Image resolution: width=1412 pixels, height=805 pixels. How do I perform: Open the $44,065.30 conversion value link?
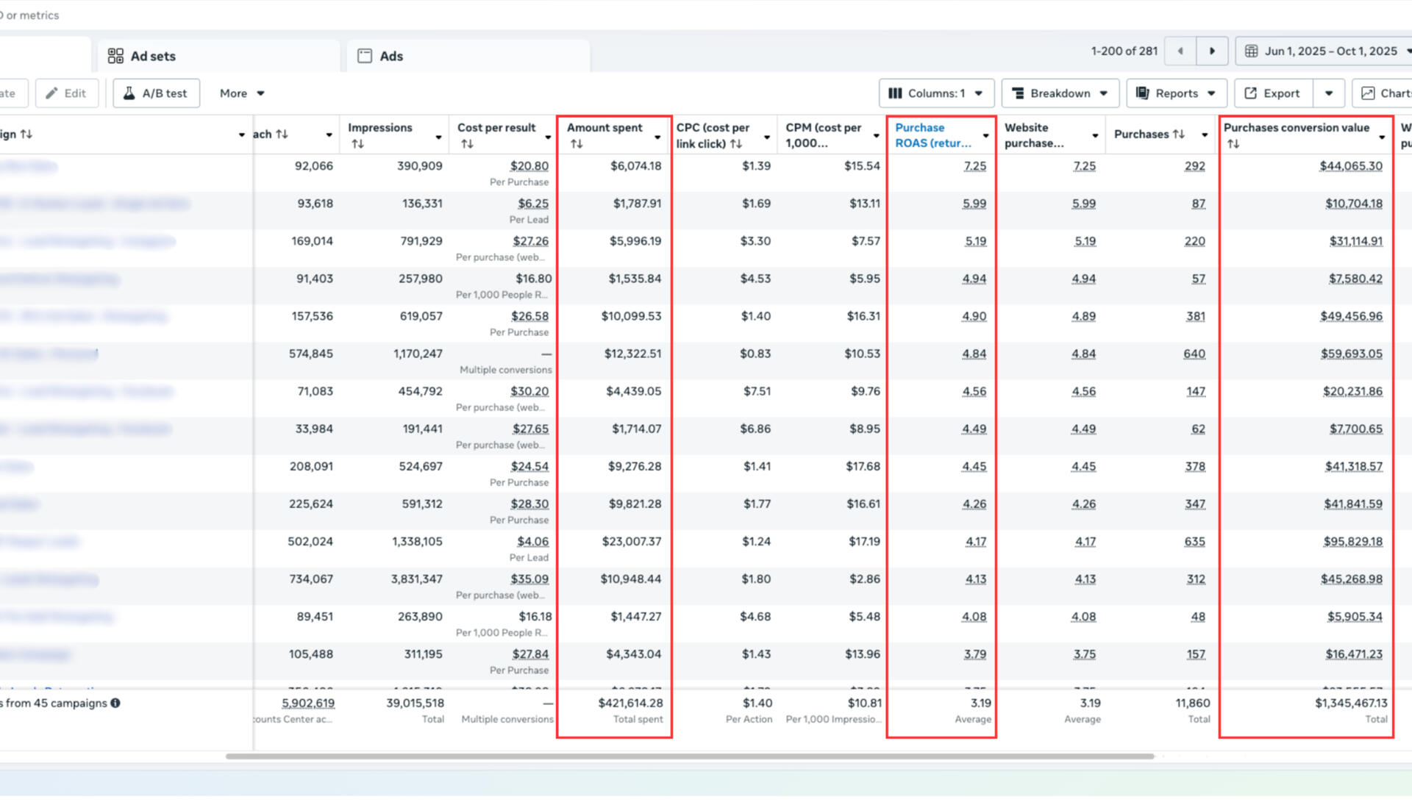tap(1350, 166)
